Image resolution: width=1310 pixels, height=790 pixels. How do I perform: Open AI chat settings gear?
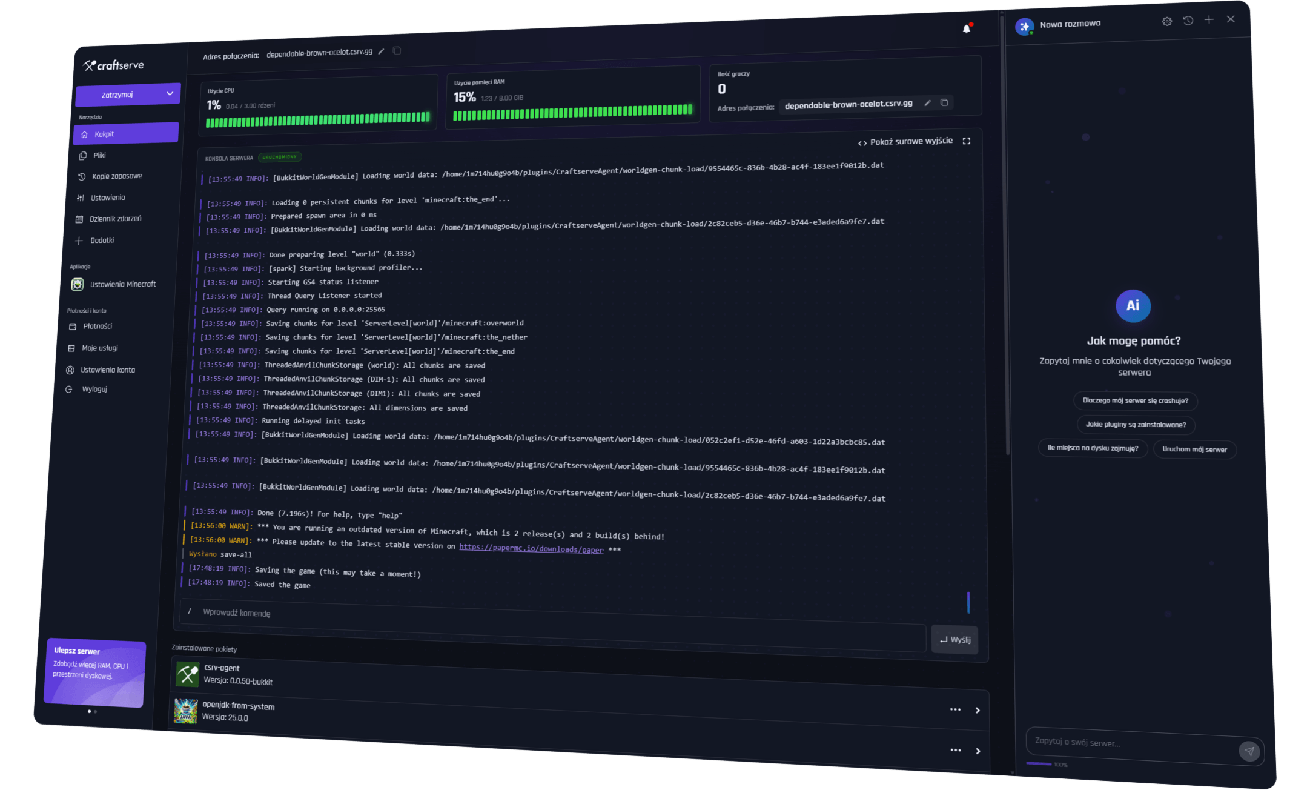coord(1166,21)
